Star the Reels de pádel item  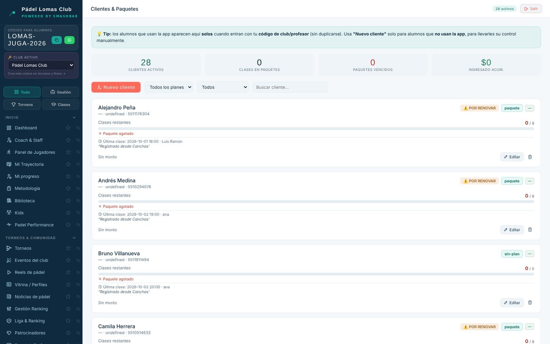pyautogui.click(x=68, y=272)
